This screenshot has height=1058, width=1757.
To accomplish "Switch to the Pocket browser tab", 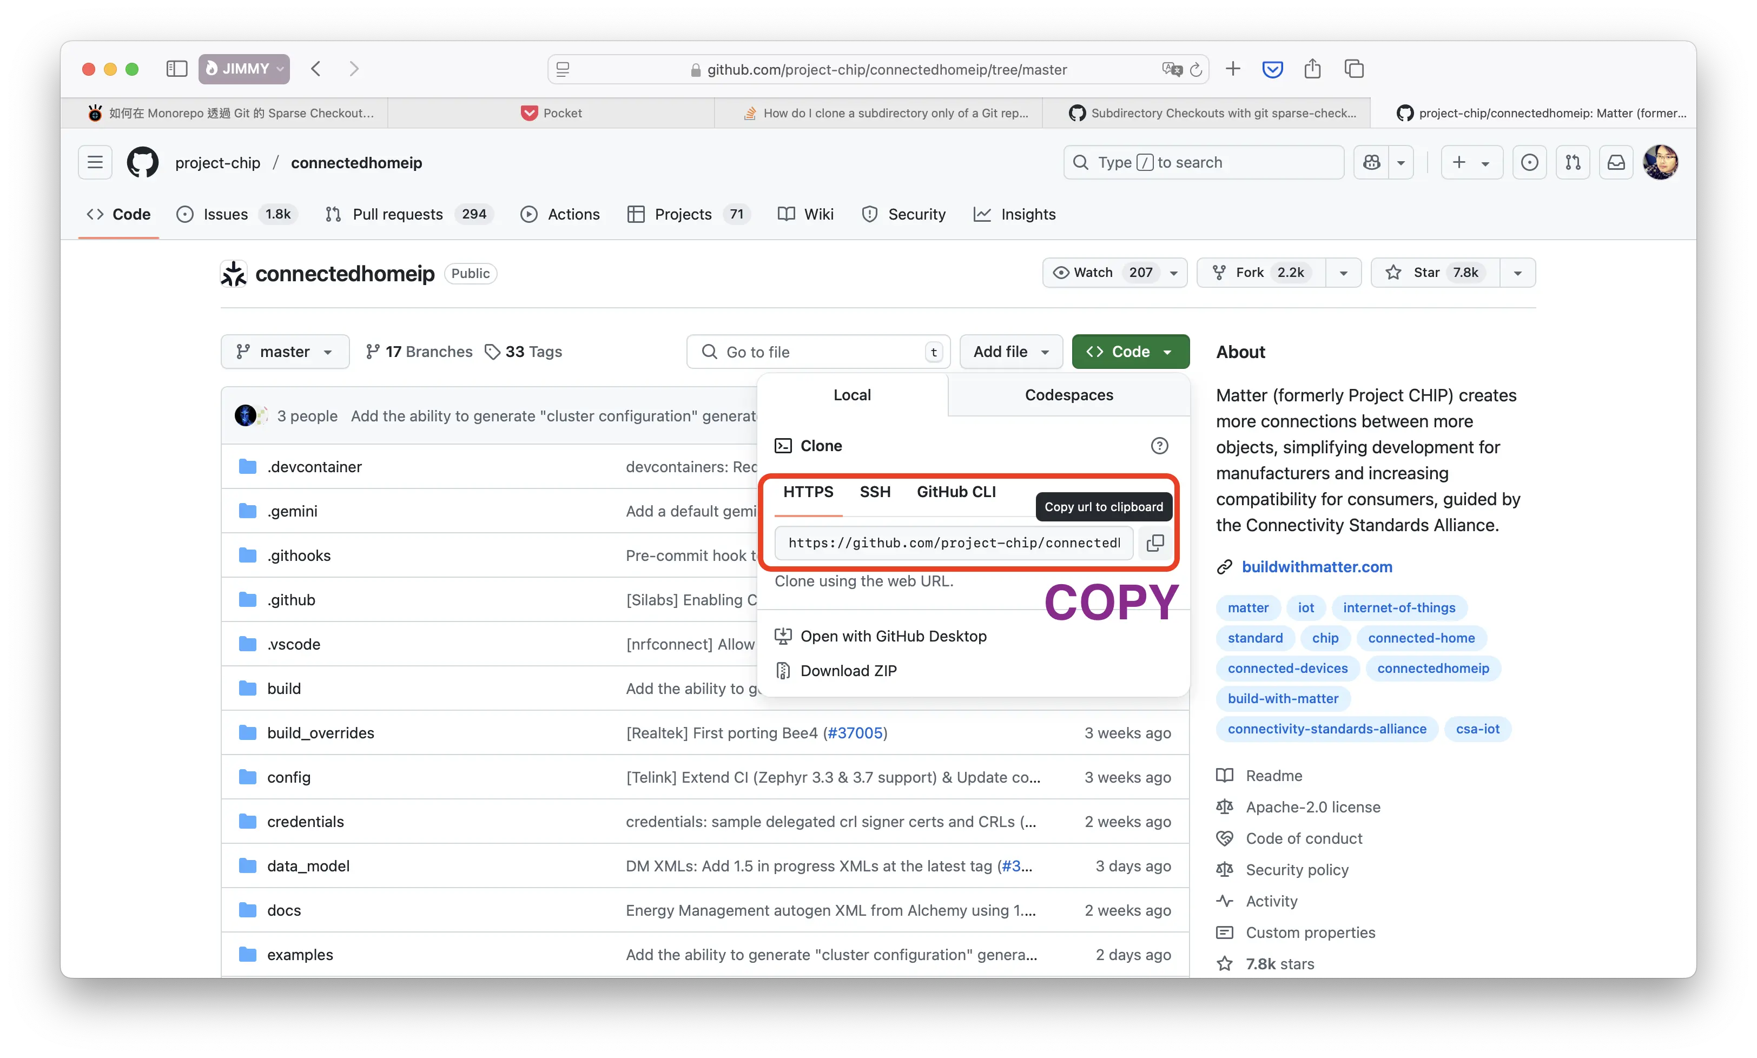I will pos(551,113).
